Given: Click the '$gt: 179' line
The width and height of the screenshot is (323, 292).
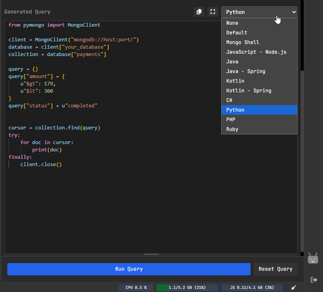Looking at the screenshot, I should (38, 83).
